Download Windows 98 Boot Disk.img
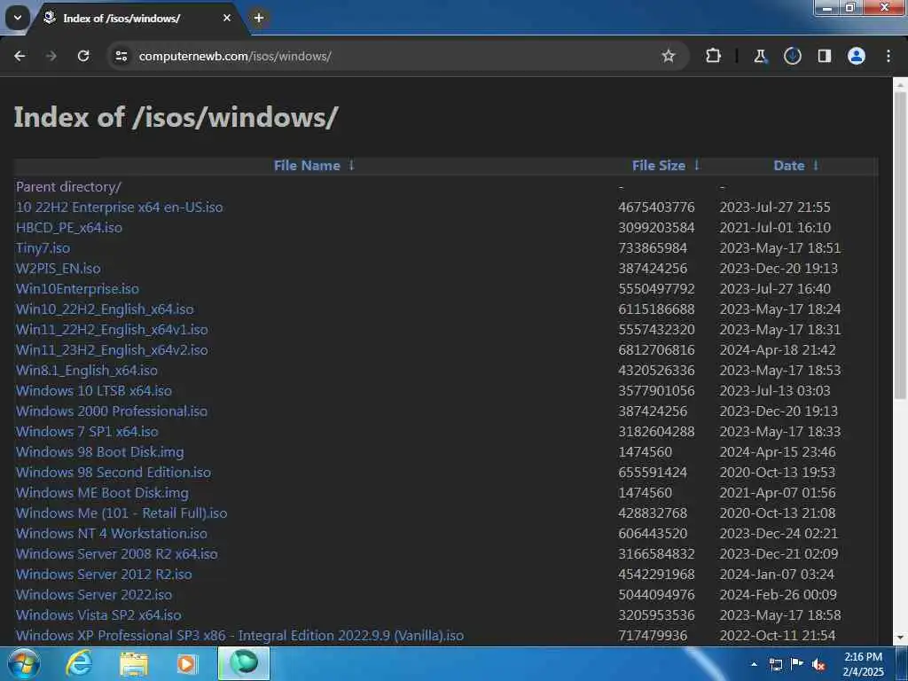This screenshot has width=908, height=681. point(99,451)
